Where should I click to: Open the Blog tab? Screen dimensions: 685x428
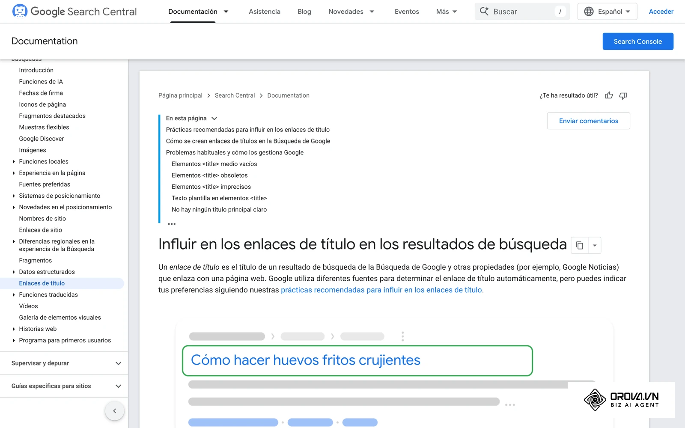[x=304, y=12]
